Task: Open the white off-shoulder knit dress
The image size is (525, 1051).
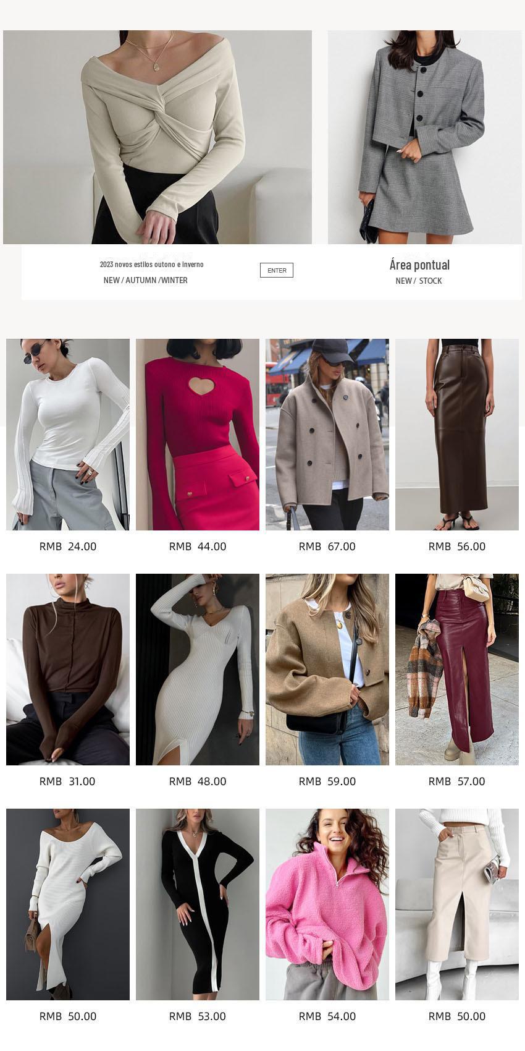Action: click(x=68, y=904)
